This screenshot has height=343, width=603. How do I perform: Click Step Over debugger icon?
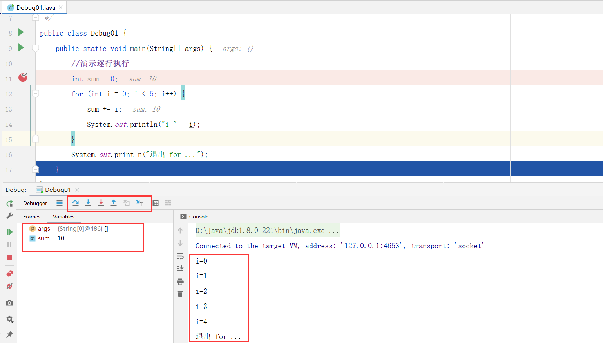pos(76,203)
